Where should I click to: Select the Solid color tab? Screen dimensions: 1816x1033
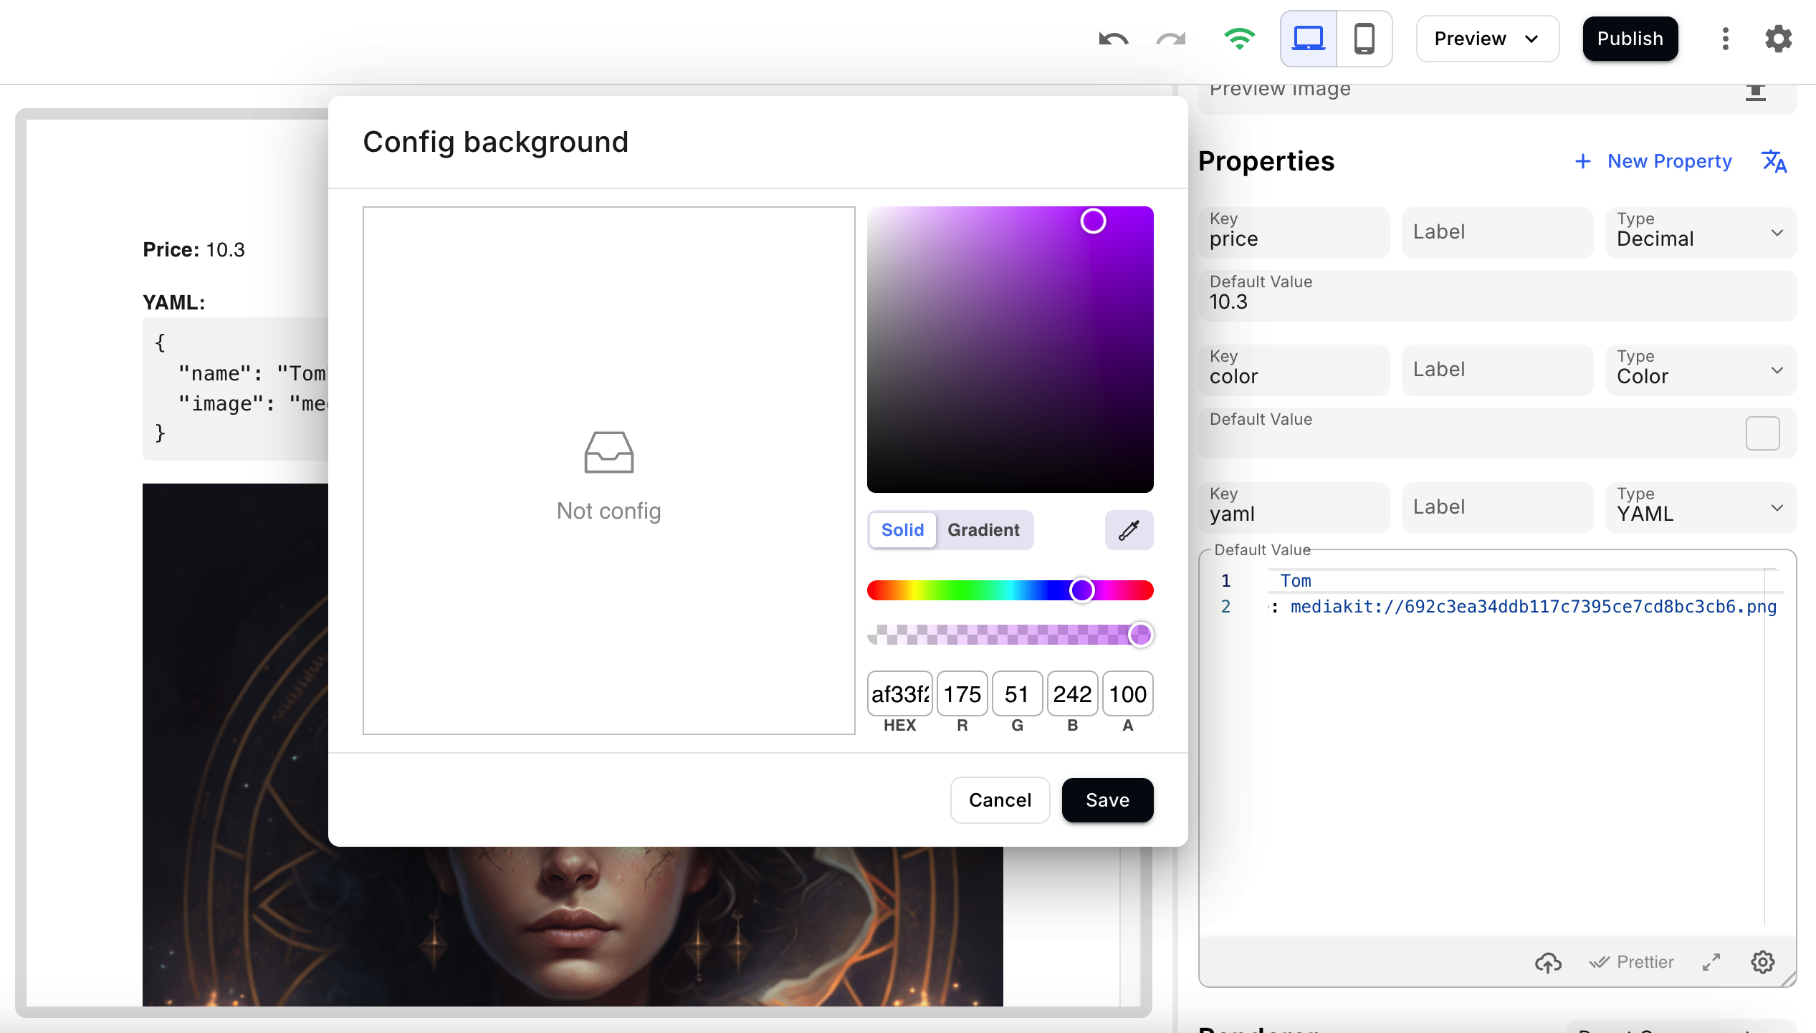902,530
